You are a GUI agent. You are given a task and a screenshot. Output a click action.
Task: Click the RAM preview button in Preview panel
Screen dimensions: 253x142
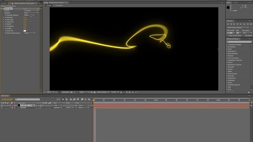[x=251, y=24]
